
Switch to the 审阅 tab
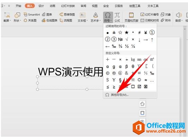click(83, 6)
